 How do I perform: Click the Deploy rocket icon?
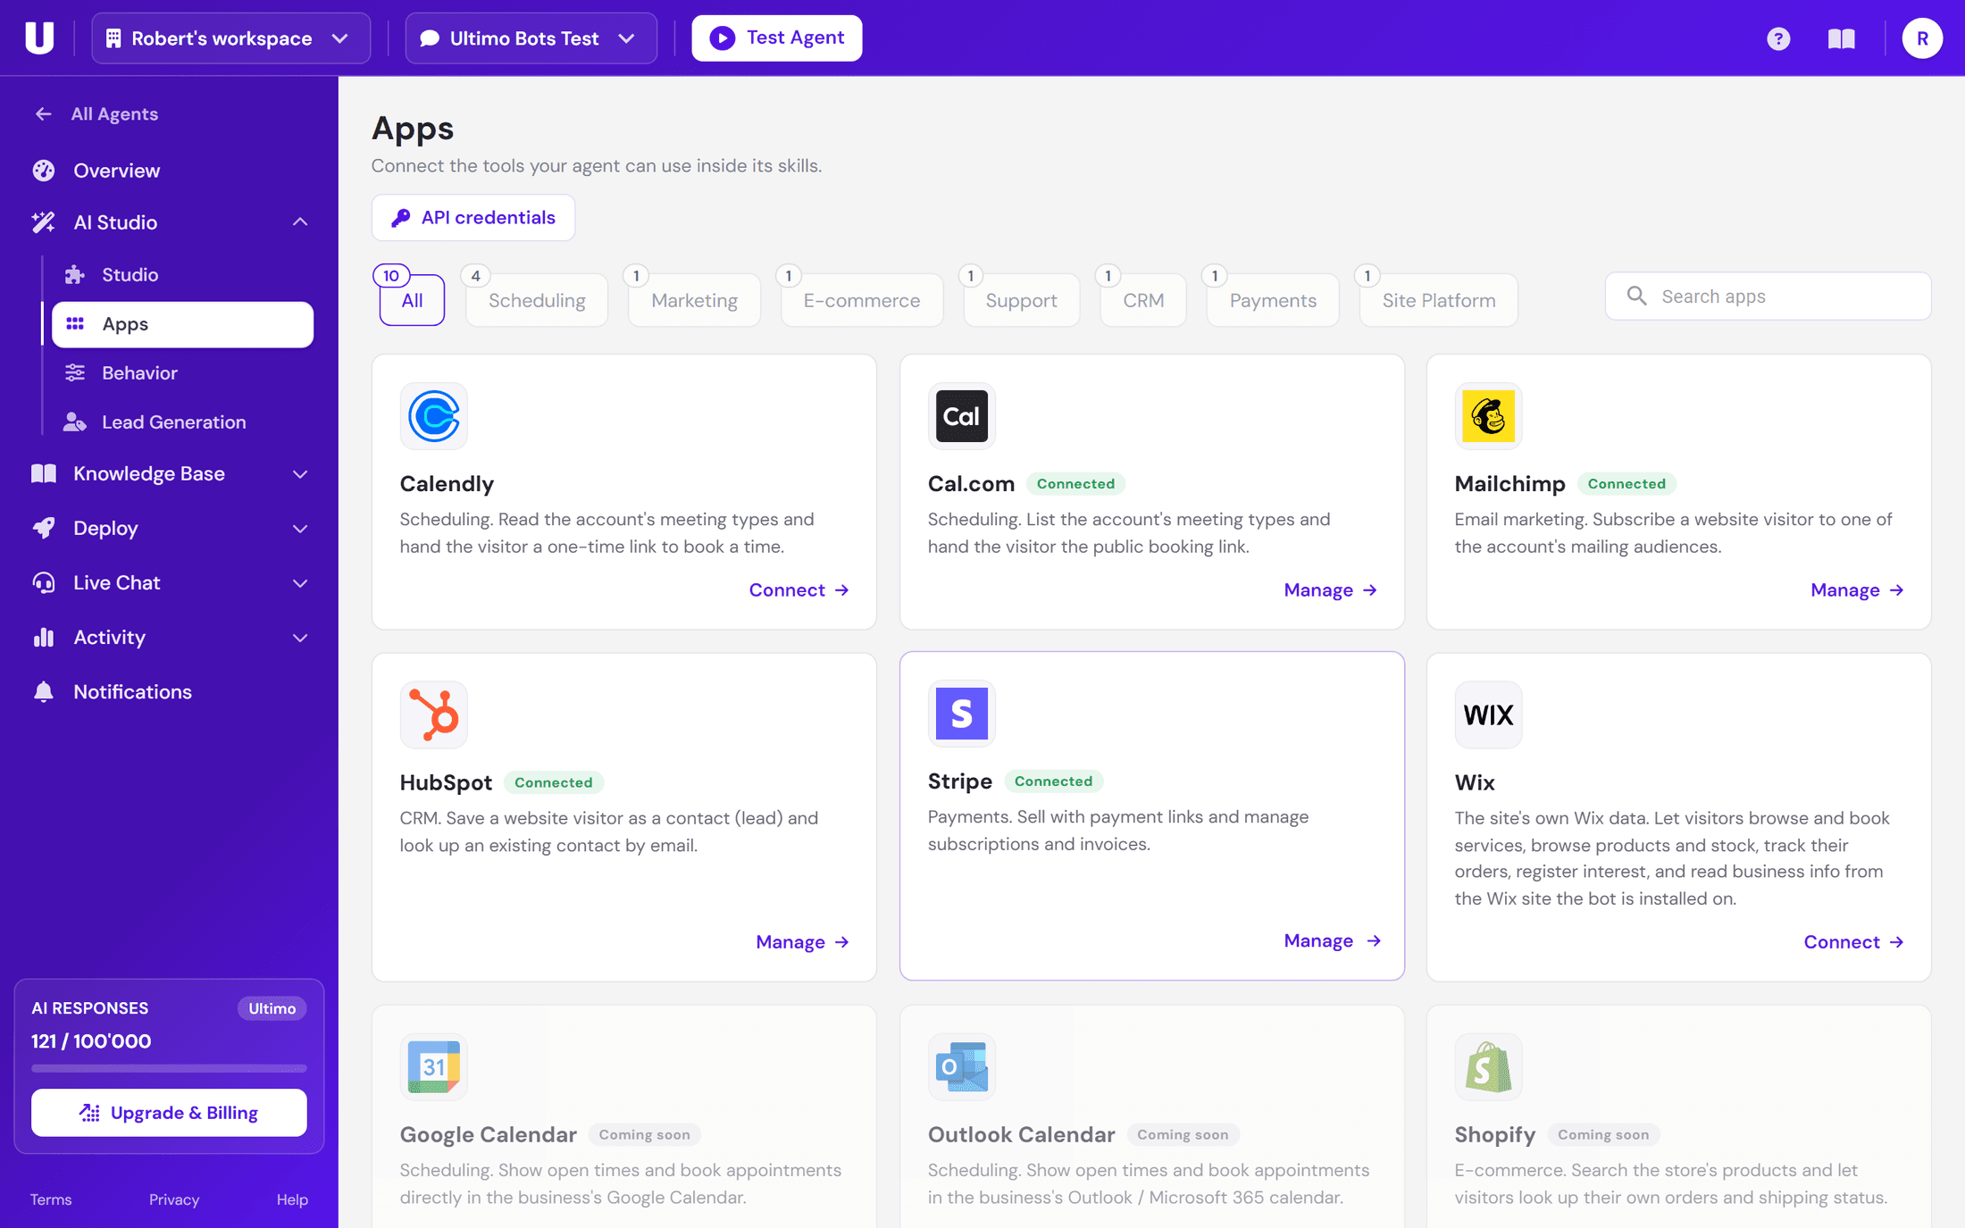click(44, 528)
